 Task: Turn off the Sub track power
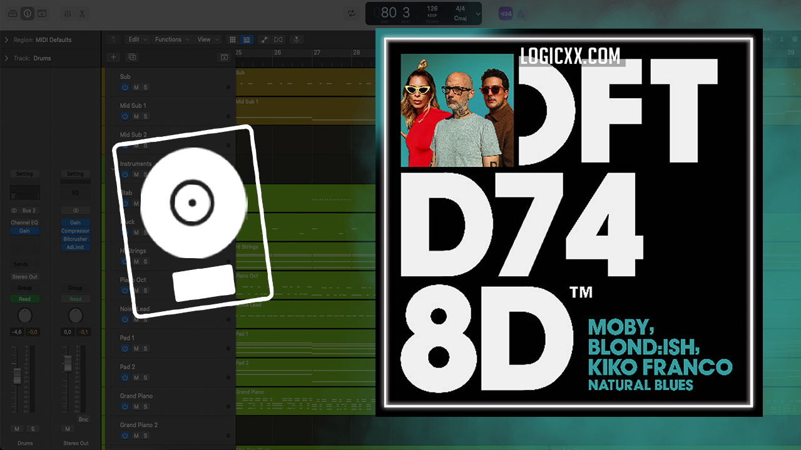125,87
